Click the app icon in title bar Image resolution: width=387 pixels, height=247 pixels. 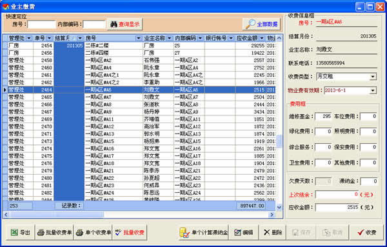coord(5,6)
